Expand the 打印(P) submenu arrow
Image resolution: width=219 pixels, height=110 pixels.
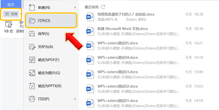click(x=75, y=99)
